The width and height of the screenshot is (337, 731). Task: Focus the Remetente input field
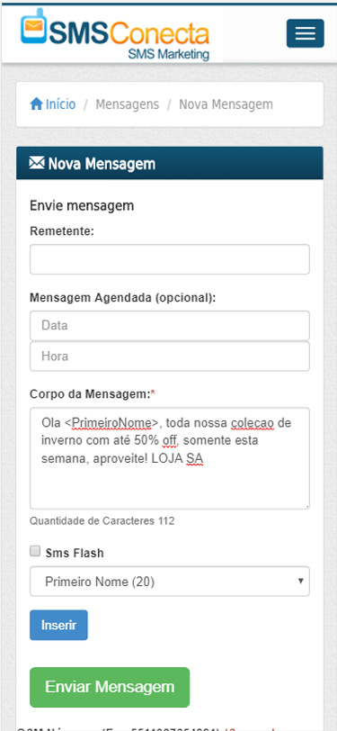pyautogui.click(x=170, y=259)
